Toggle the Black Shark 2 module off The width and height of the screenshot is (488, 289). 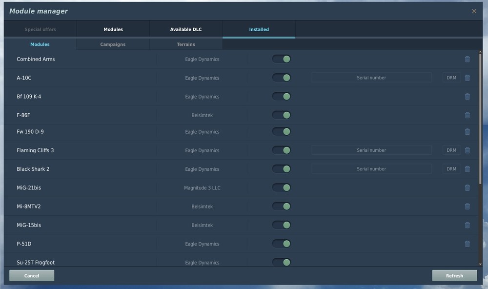click(282, 169)
